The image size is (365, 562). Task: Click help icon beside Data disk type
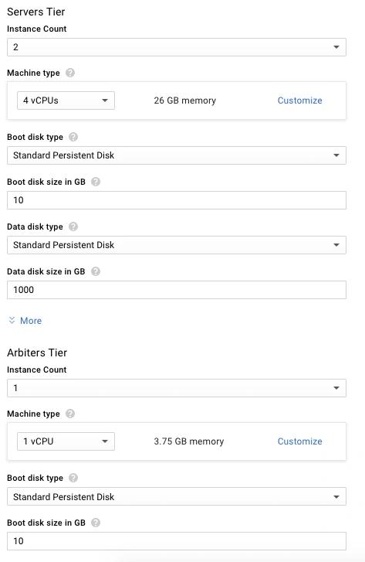click(x=73, y=227)
